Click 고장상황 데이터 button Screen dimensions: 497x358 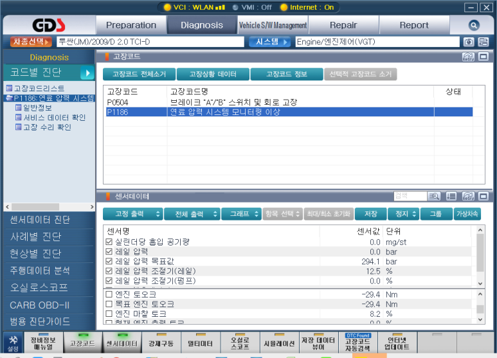pyautogui.click(x=213, y=74)
